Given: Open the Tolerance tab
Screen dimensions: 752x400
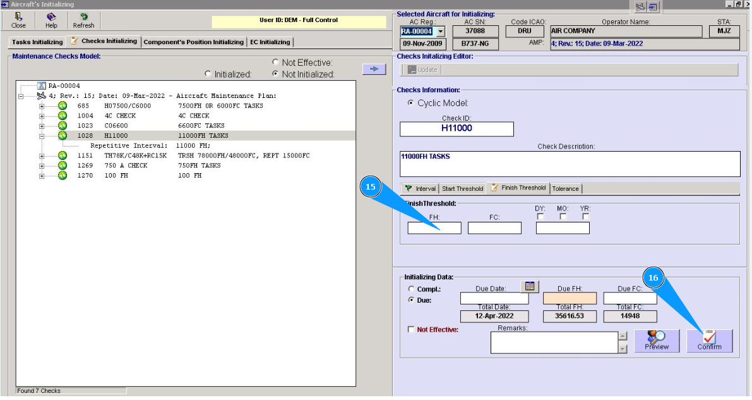Looking at the screenshot, I should coord(565,188).
